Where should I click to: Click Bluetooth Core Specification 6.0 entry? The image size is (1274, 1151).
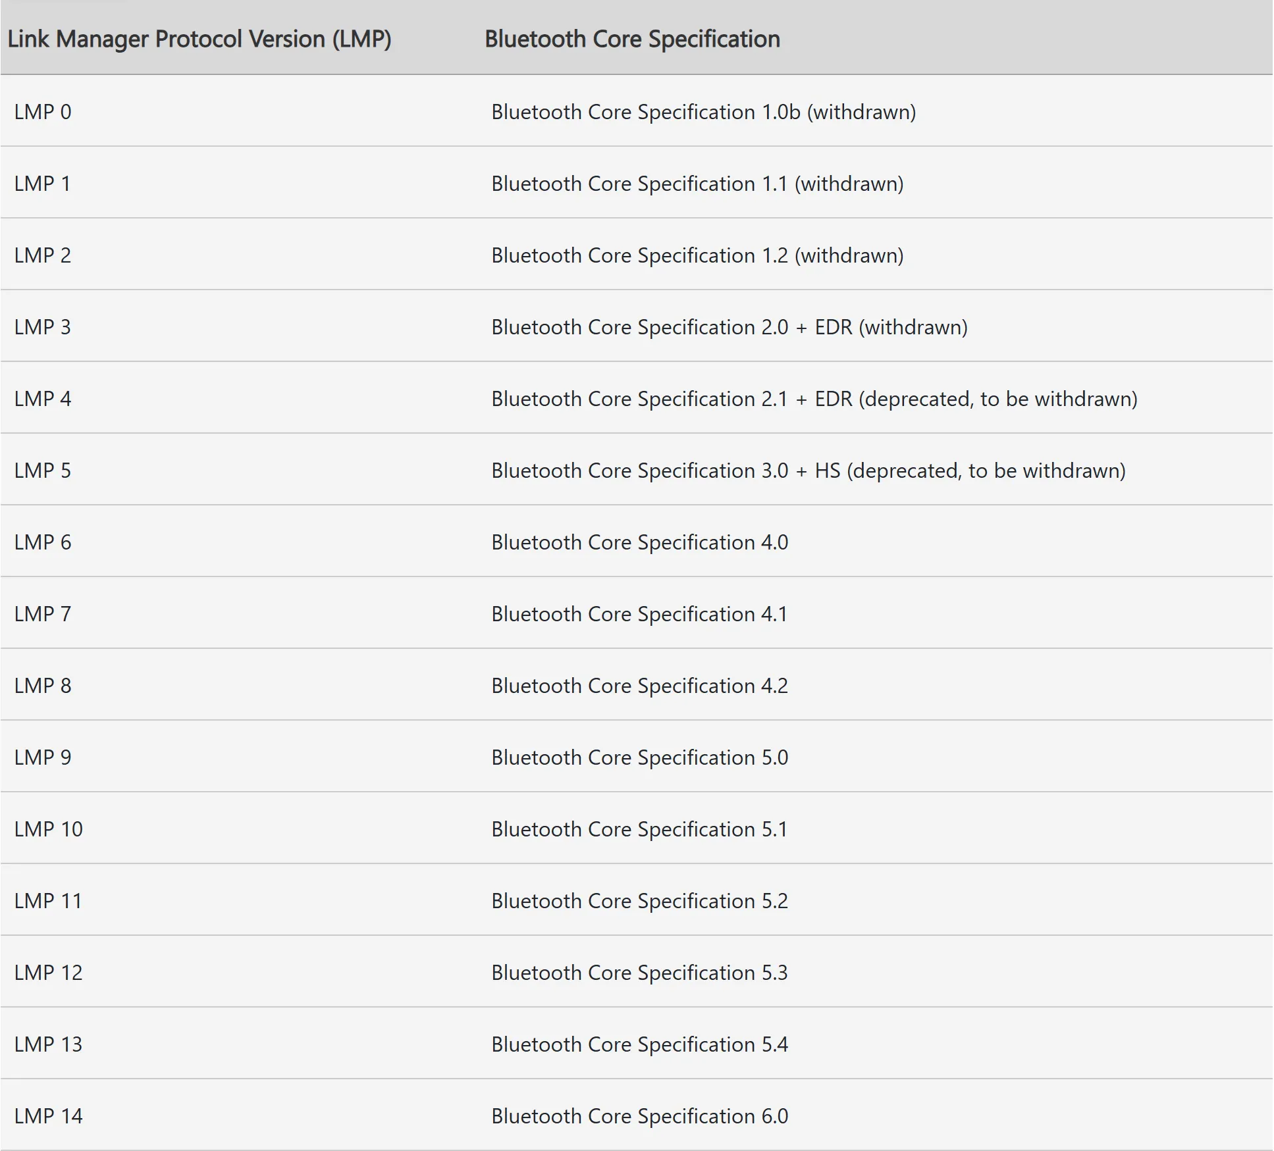pos(639,1116)
